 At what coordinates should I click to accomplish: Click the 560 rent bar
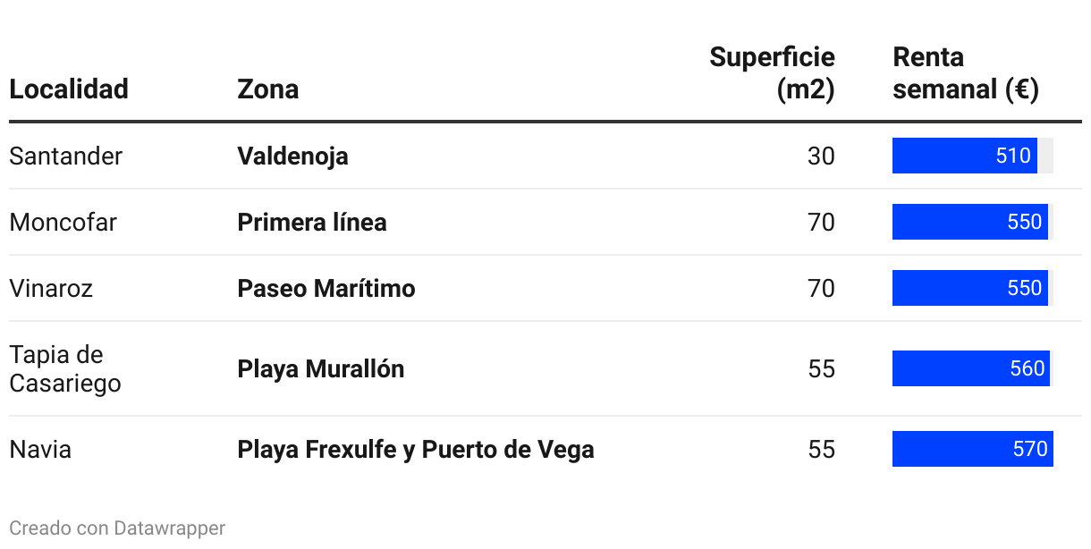pos(971,368)
